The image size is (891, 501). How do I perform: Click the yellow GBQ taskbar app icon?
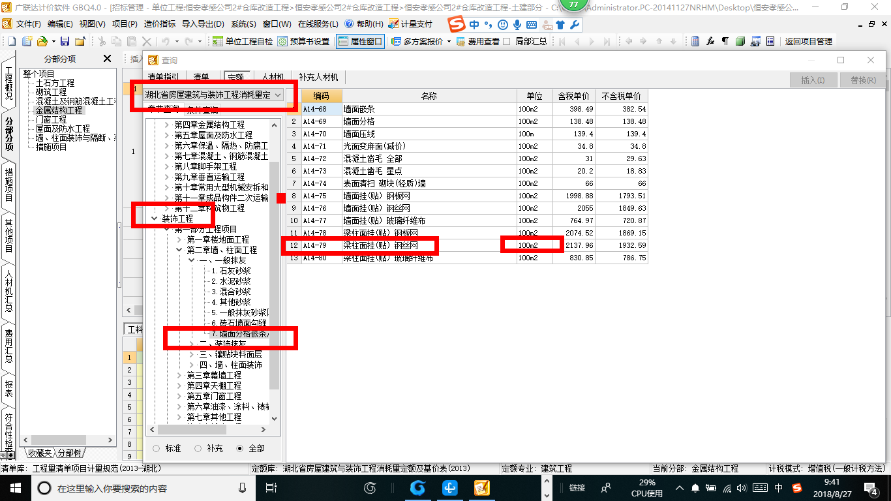pos(482,487)
